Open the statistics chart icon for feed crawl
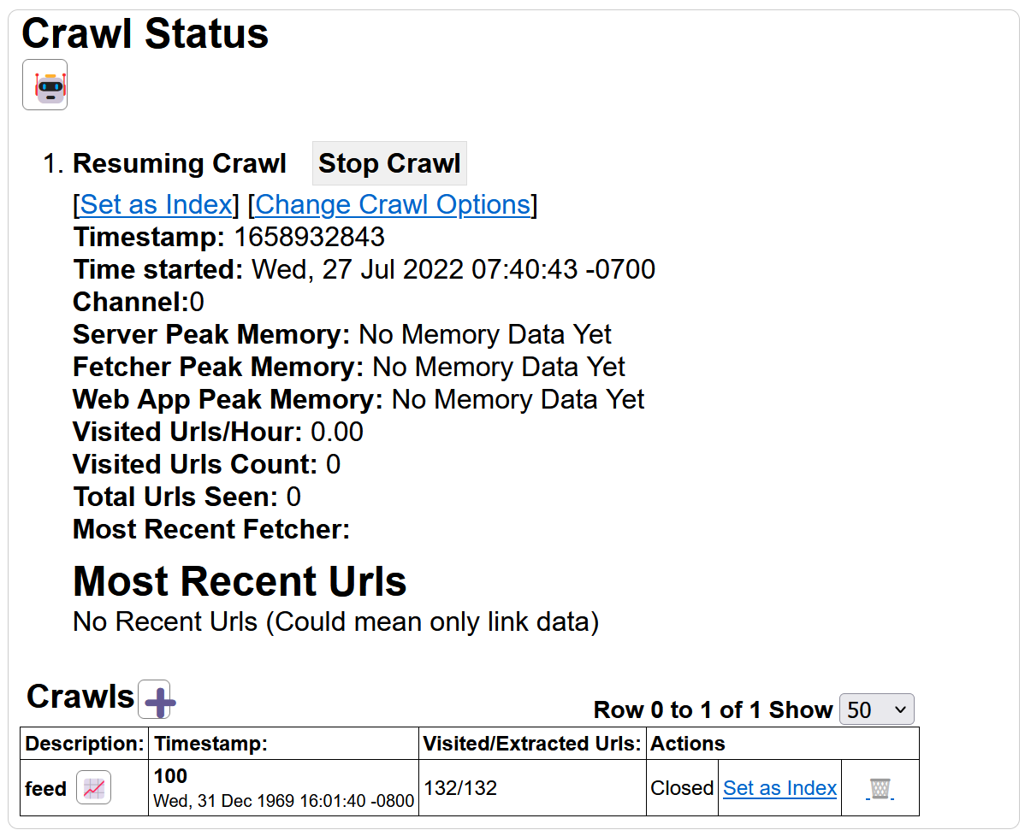The height and width of the screenshot is (830, 1025). tap(93, 787)
